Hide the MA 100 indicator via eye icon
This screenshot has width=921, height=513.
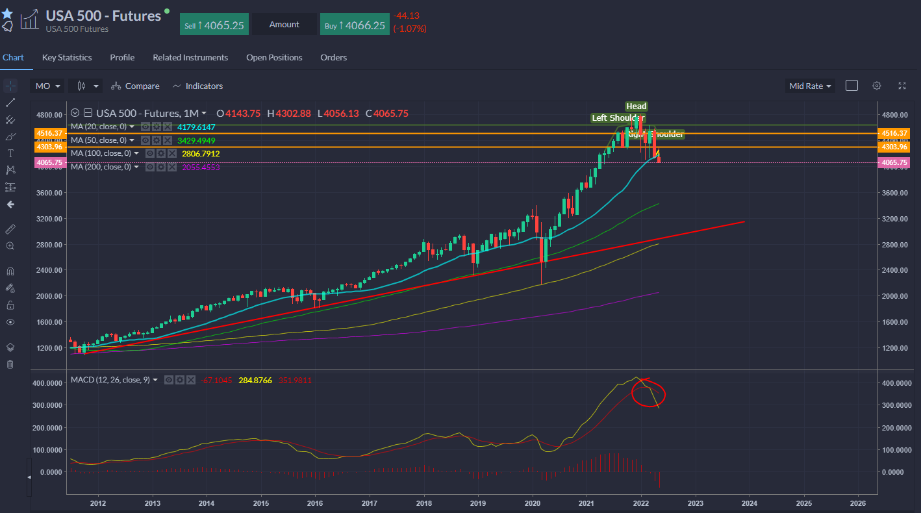click(x=150, y=153)
